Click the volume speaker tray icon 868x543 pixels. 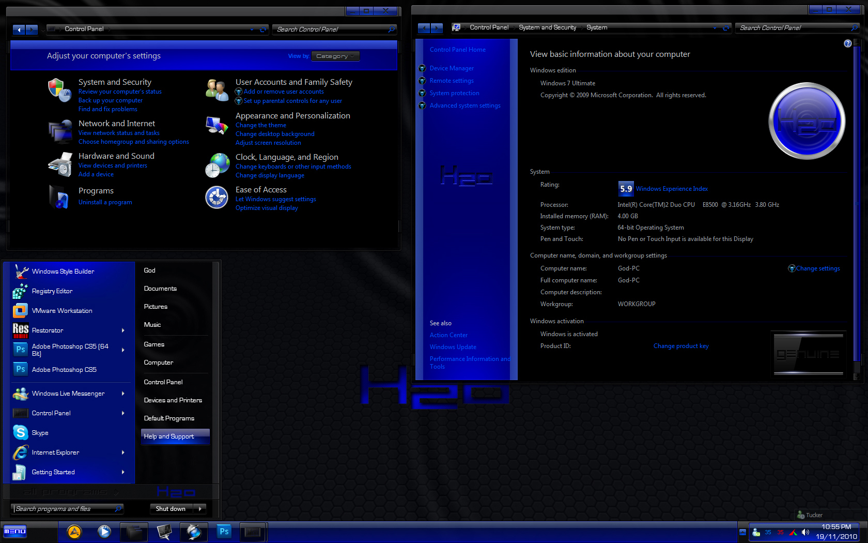tap(805, 532)
